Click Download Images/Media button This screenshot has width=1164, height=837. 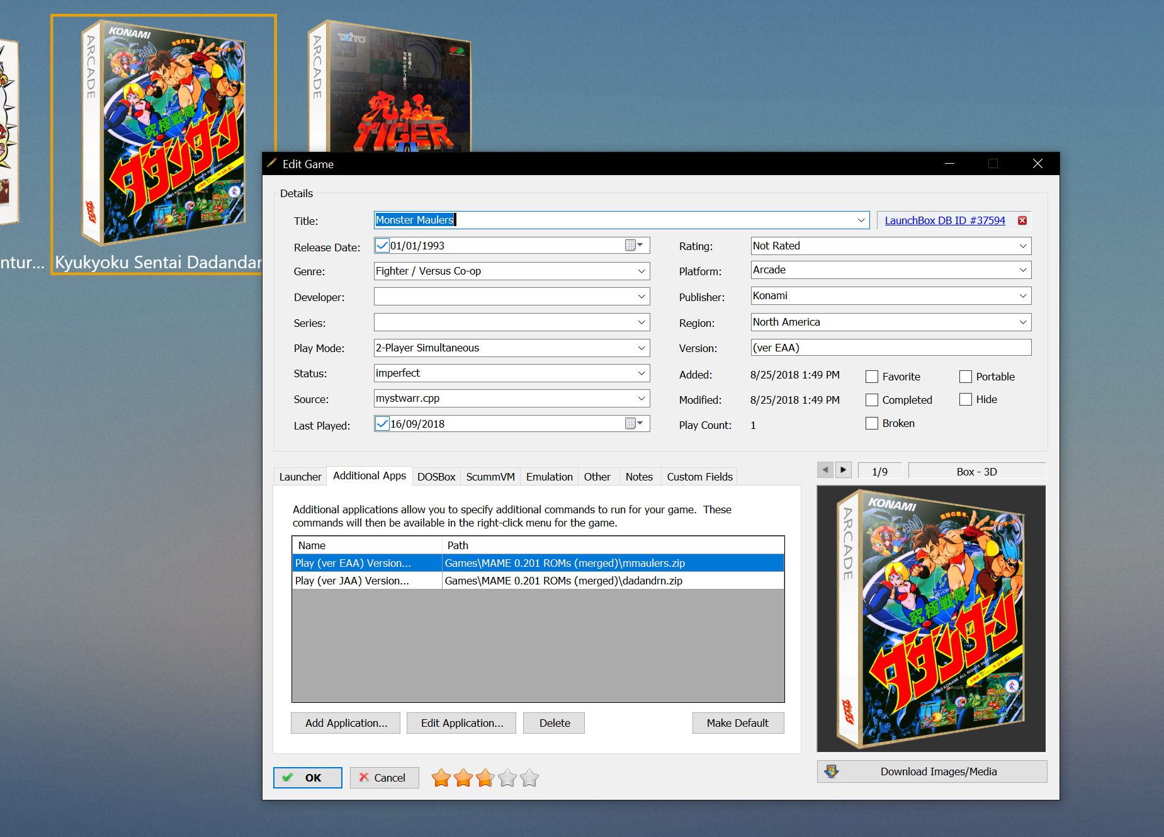pyautogui.click(x=932, y=772)
